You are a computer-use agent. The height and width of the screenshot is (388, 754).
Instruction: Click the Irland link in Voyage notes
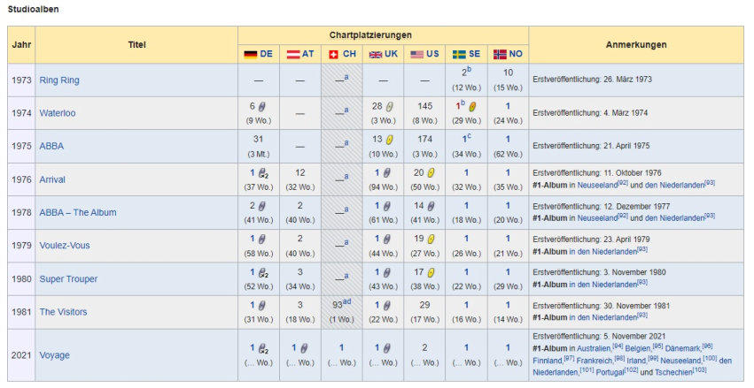(636, 361)
